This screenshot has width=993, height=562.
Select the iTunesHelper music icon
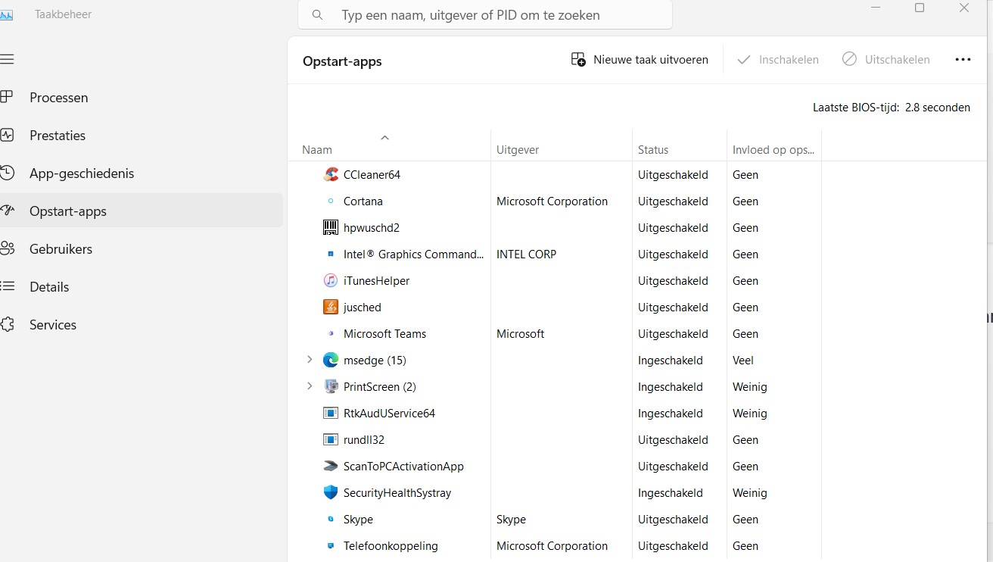[331, 281]
